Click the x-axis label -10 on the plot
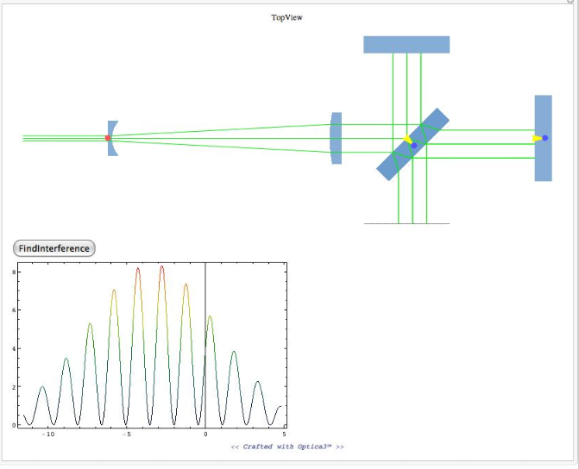This screenshot has width=579, height=469. point(48,435)
